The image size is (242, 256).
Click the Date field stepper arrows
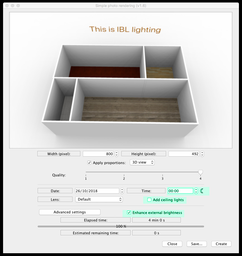coord(122,191)
